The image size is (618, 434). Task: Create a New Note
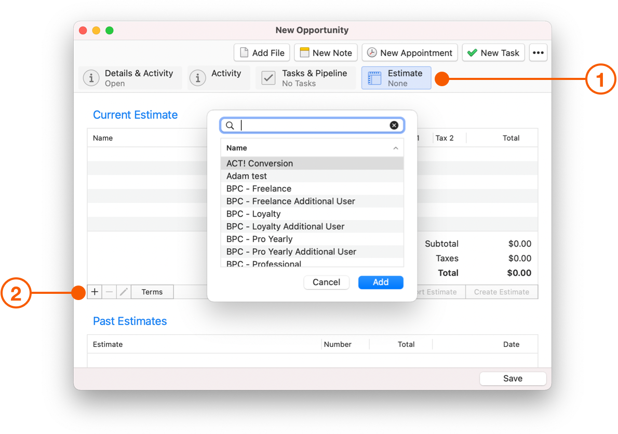(x=326, y=53)
